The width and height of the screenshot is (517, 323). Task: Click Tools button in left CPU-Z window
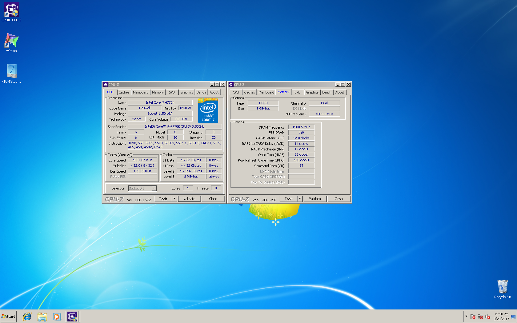163,199
